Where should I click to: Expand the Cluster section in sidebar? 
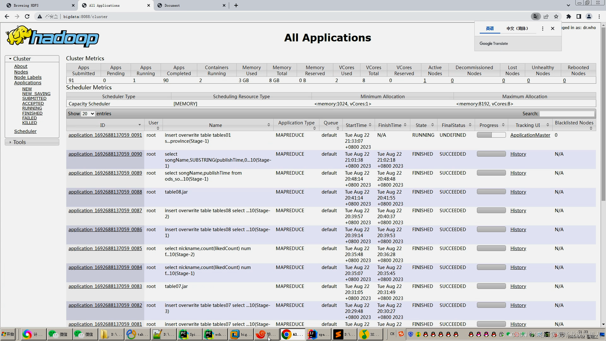pyautogui.click(x=9, y=59)
